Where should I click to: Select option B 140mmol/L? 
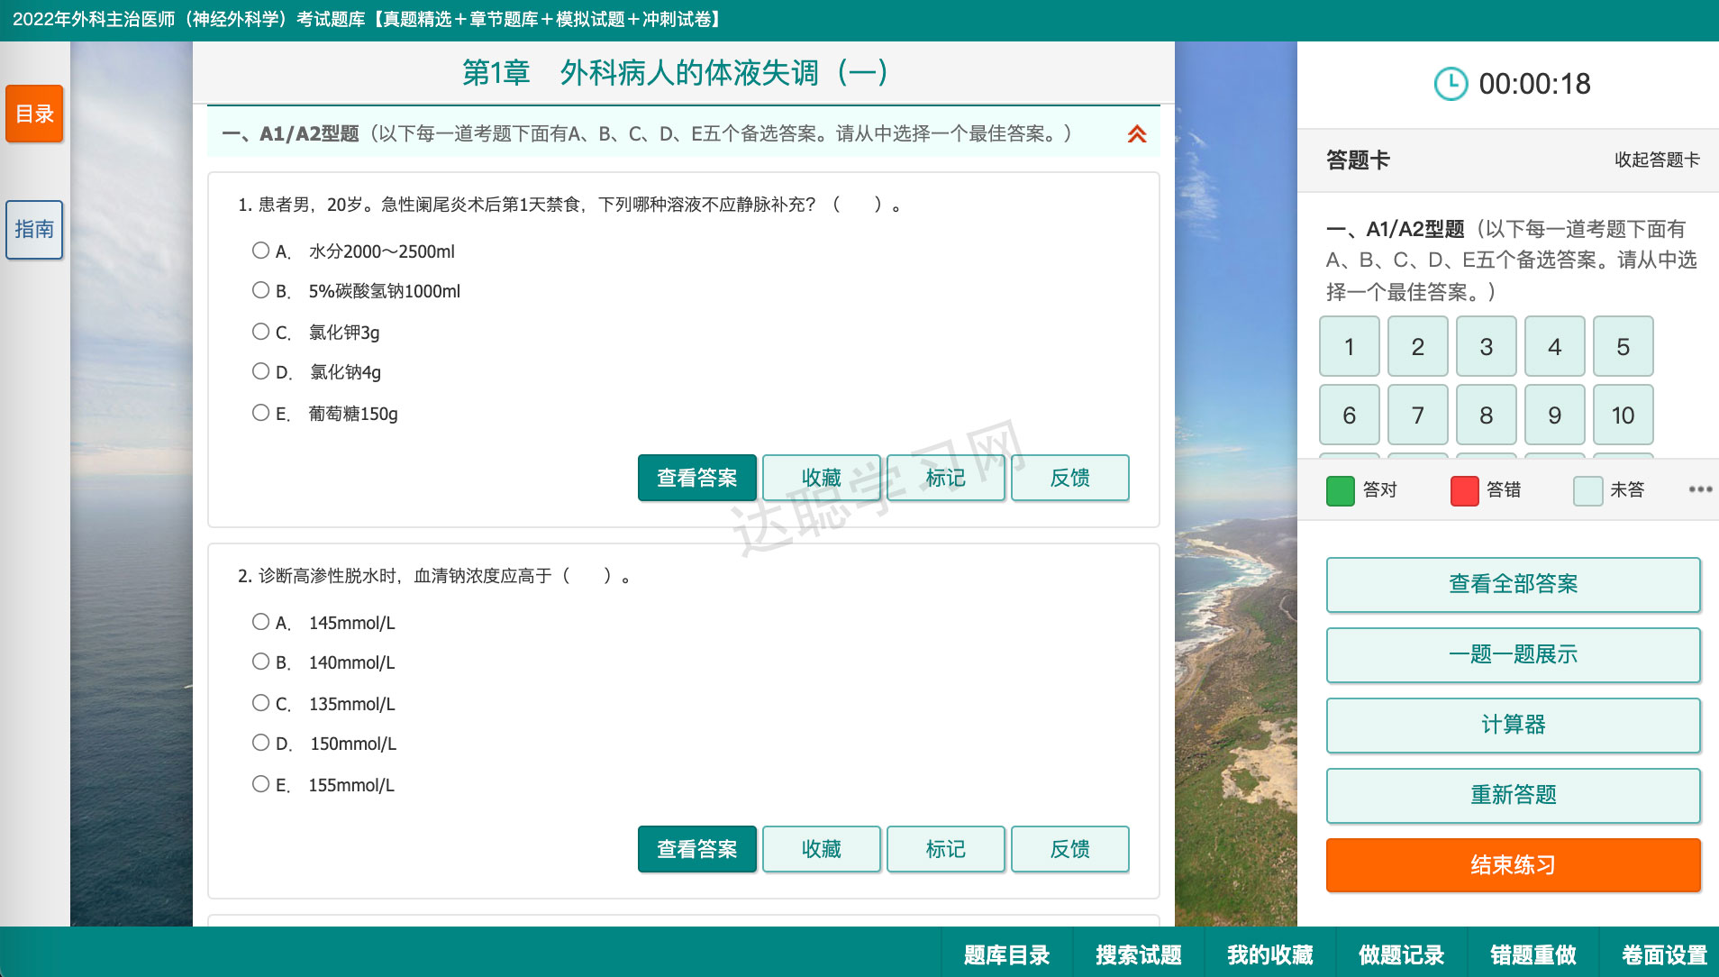[x=261, y=662]
